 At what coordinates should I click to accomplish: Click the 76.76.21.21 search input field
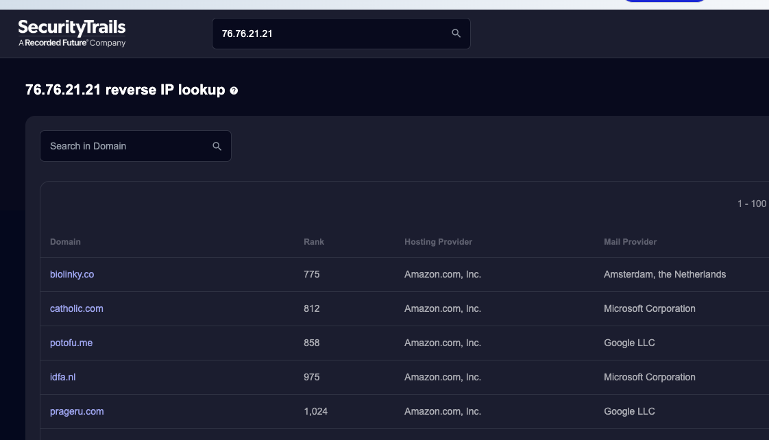(x=322, y=33)
